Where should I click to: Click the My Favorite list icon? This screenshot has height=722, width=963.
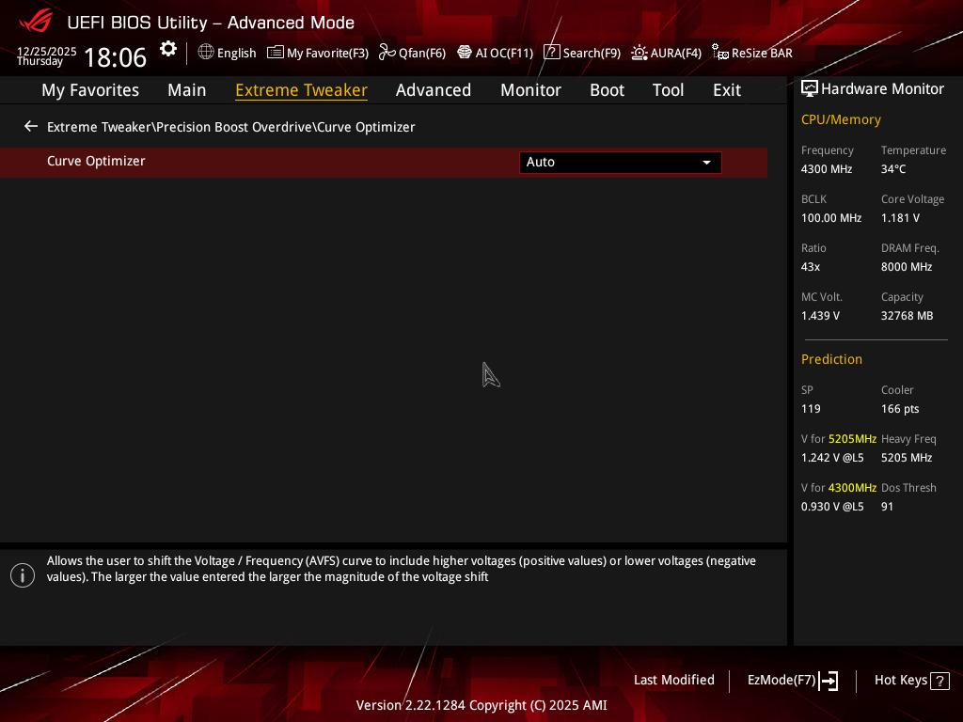point(276,53)
